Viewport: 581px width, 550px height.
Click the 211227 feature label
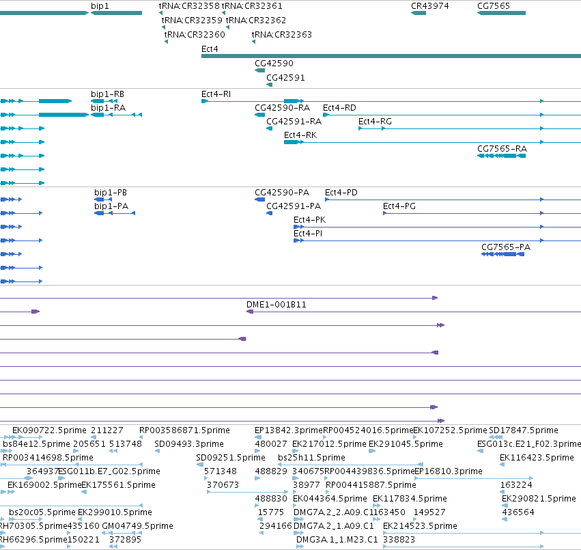107,430
